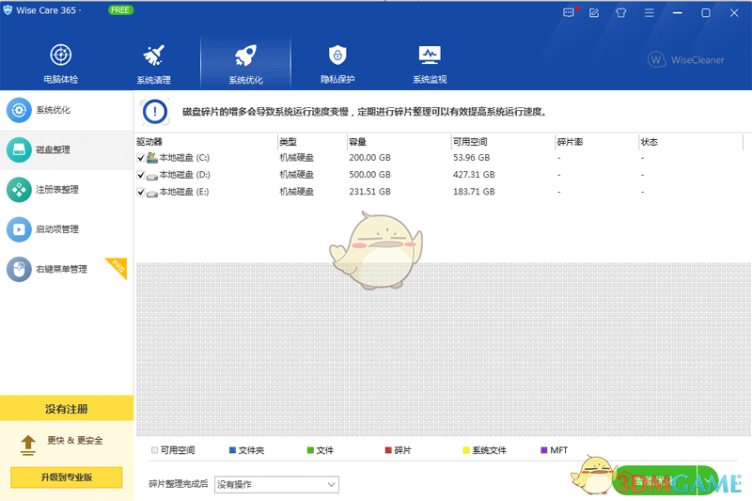Click the C: drive Windows icon

coord(152,158)
